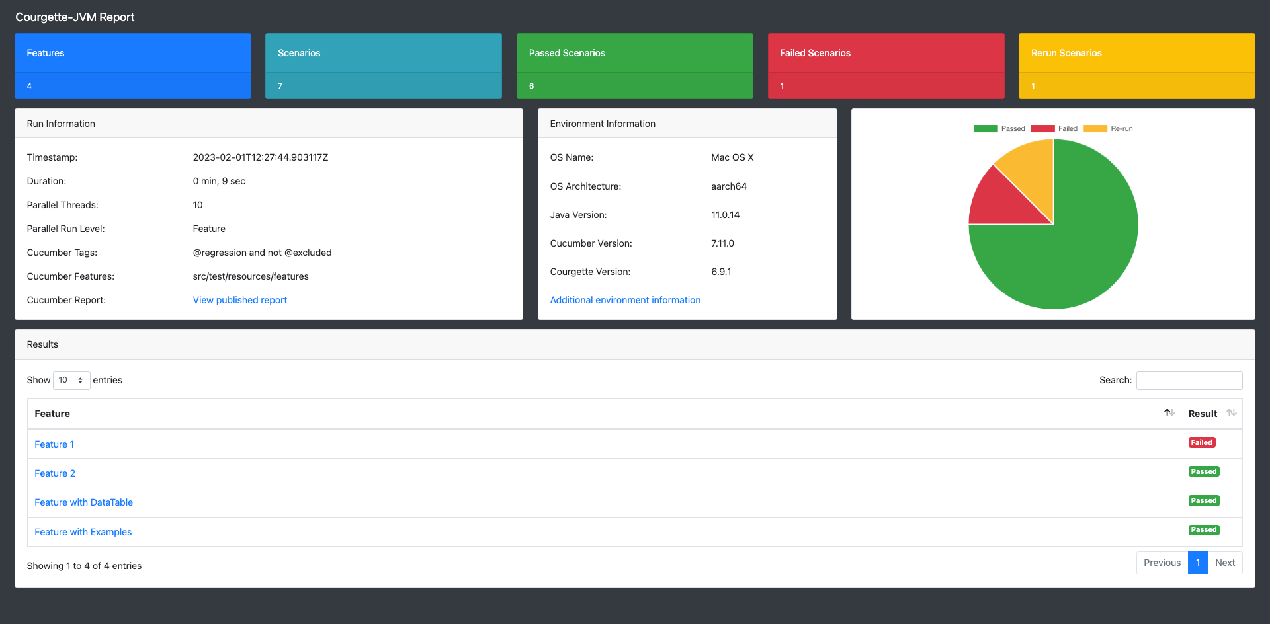The width and height of the screenshot is (1270, 624).
Task: Click OS Name value Mac OS X
Action: coord(732,157)
